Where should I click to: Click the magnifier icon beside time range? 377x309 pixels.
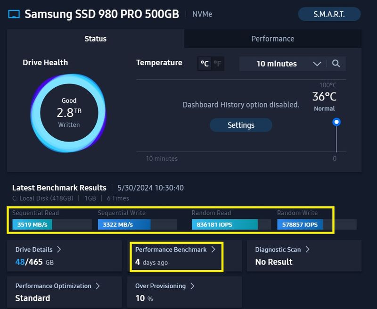[336, 64]
